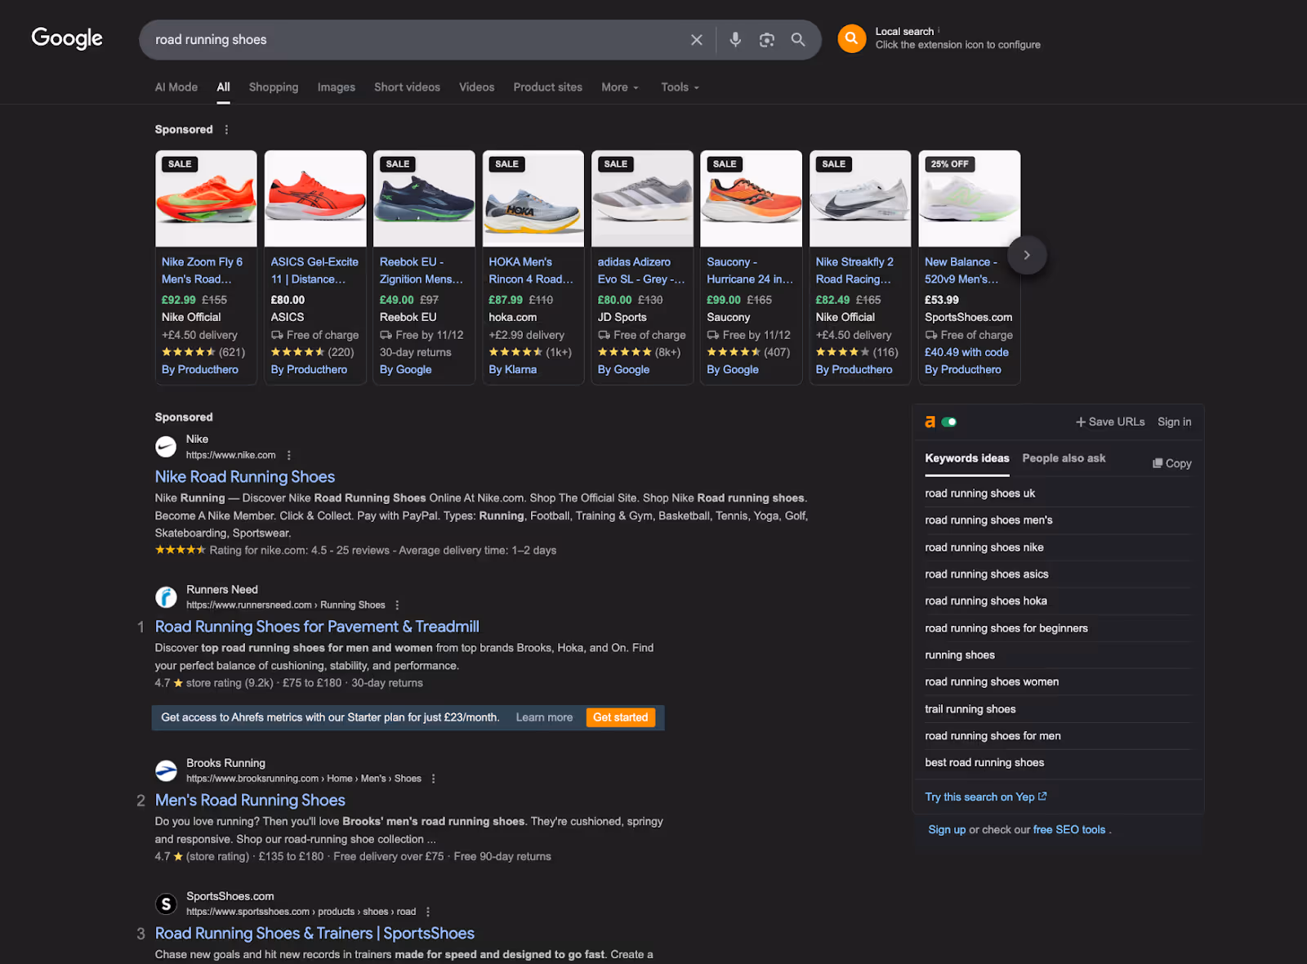The height and width of the screenshot is (964, 1307).
Task: Open the orange Local search extension icon
Action: pos(851,38)
